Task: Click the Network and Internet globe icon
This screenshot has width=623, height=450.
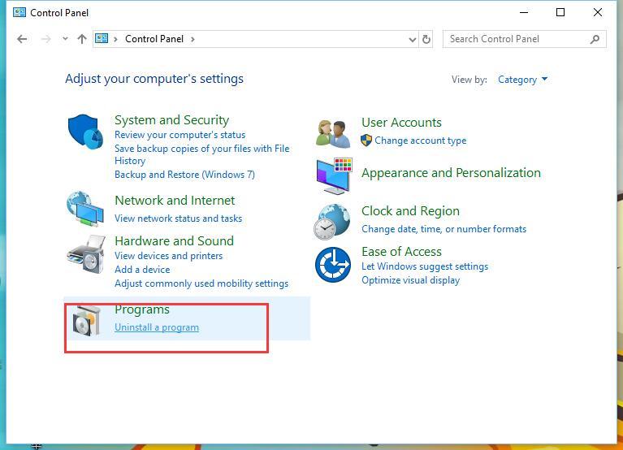Action: click(x=85, y=210)
